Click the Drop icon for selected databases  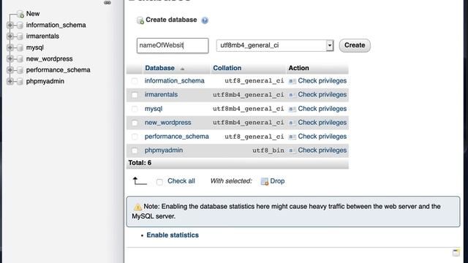[x=265, y=181]
